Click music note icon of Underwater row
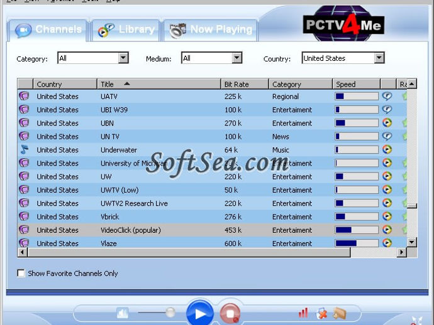 [x=25, y=149]
